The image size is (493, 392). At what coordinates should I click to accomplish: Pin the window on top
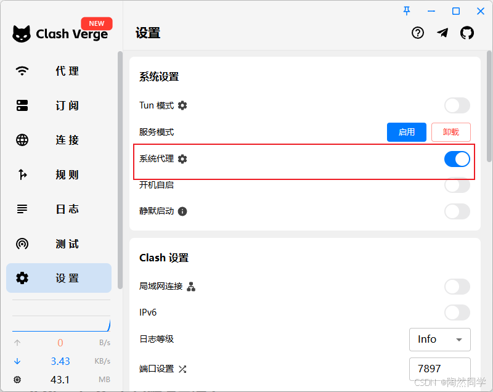(x=407, y=11)
